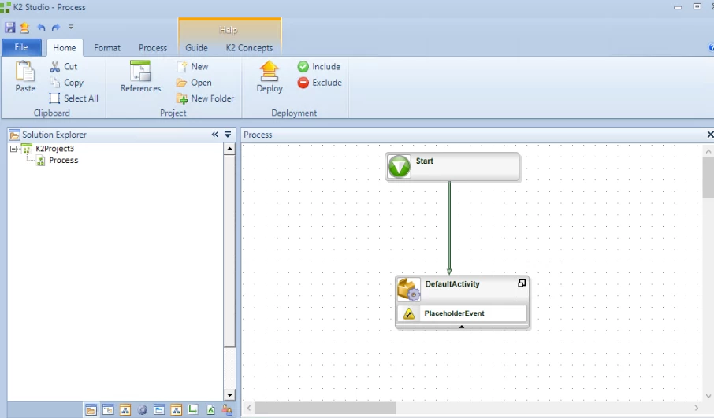This screenshot has height=418, width=714.
Task: Click canvas horizontal scroll right arrow
Action: [x=696, y=408]
